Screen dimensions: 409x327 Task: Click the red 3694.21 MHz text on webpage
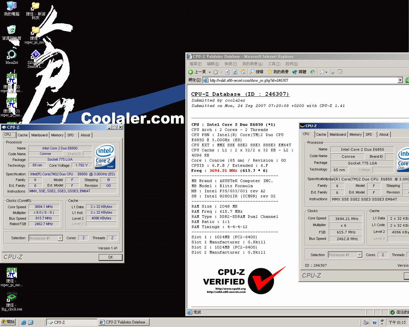[223, 171]
